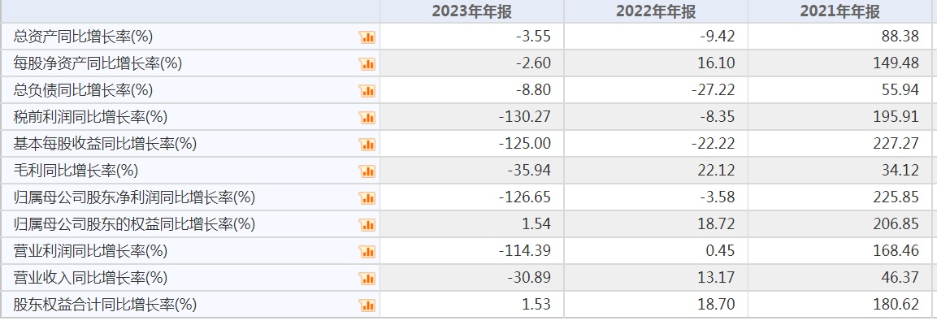Select the -130.27 value in 2023 column

coord(524,117)
